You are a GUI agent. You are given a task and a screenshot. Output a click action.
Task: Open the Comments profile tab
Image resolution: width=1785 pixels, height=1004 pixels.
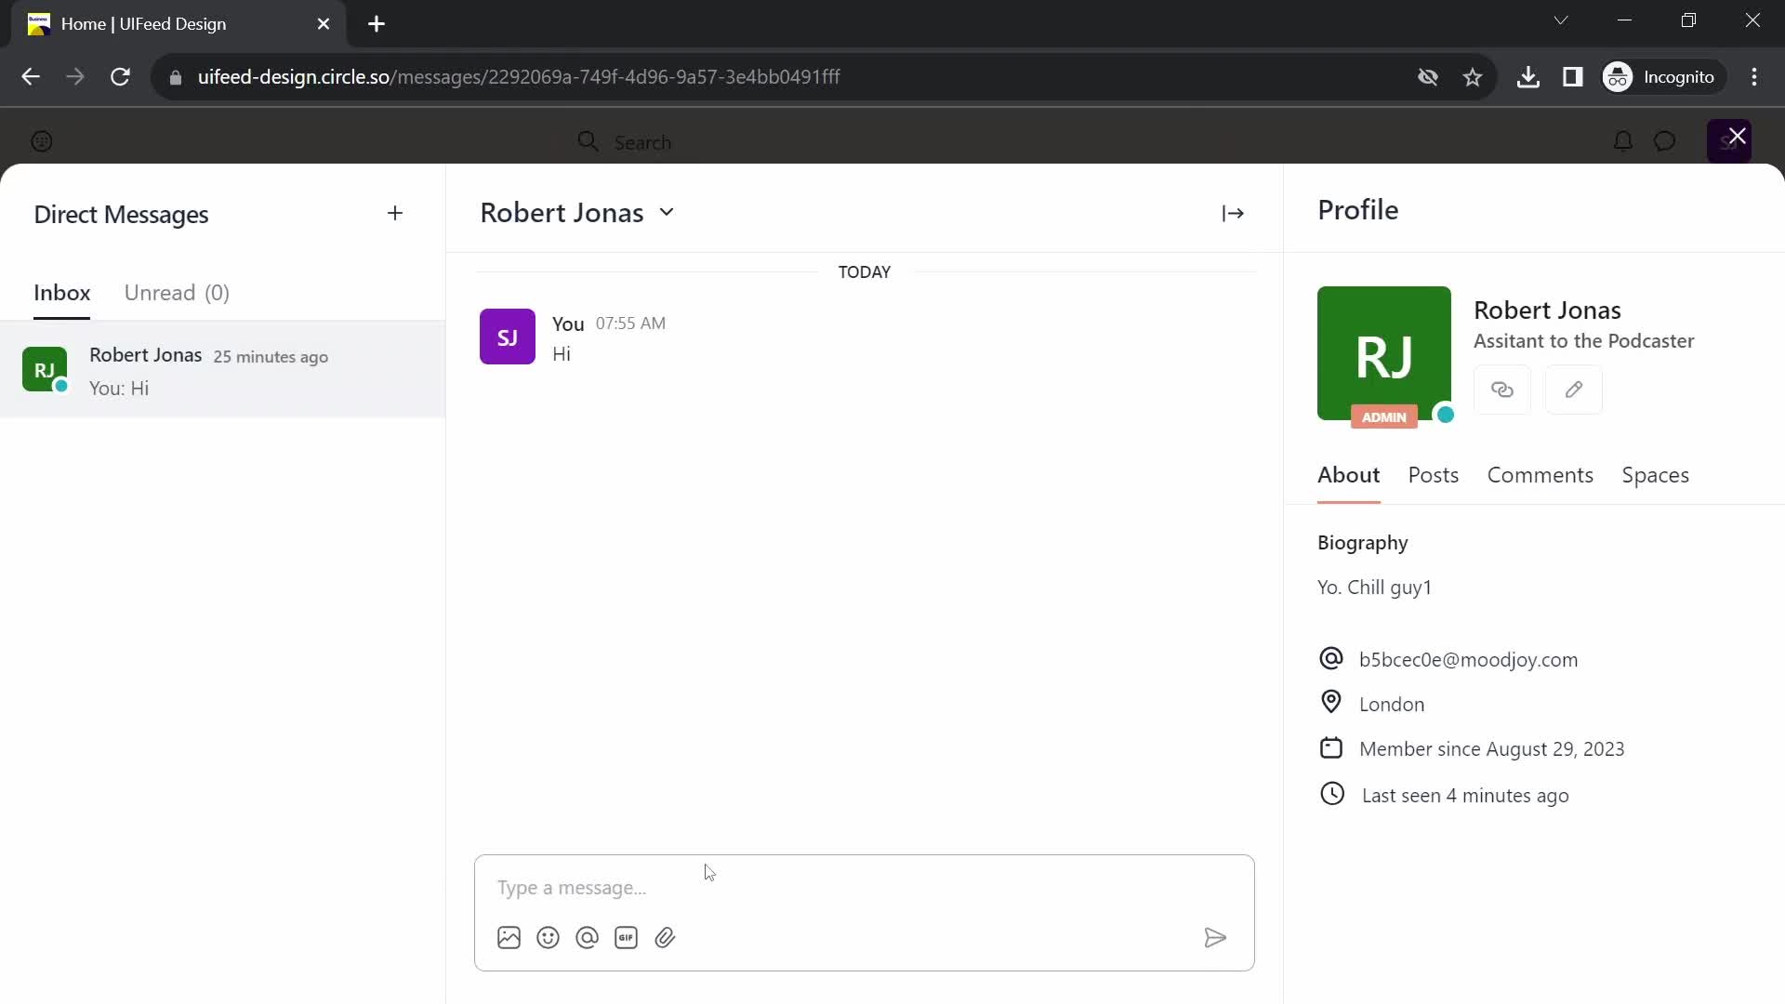[x=1540, y=475]
